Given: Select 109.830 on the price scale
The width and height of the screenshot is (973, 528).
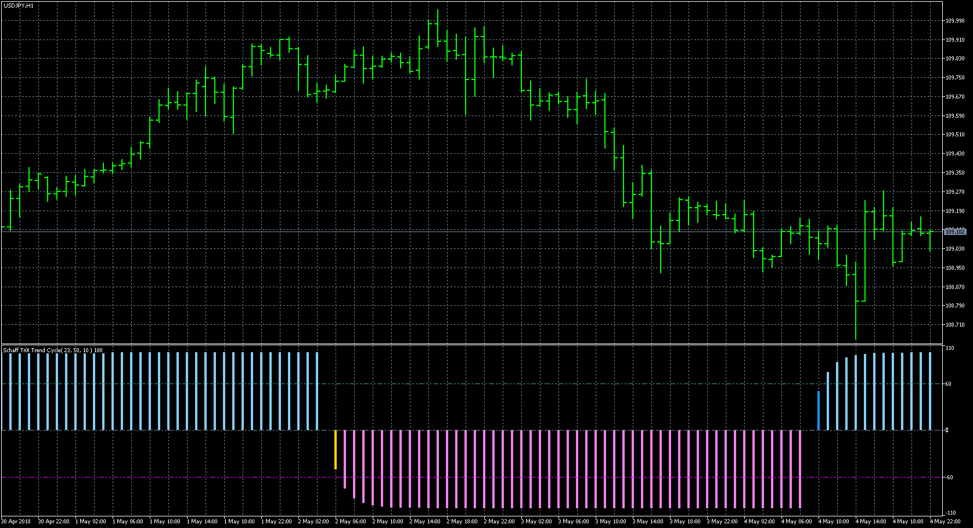Looking at the screenshot, I should [x=955, y=59].
